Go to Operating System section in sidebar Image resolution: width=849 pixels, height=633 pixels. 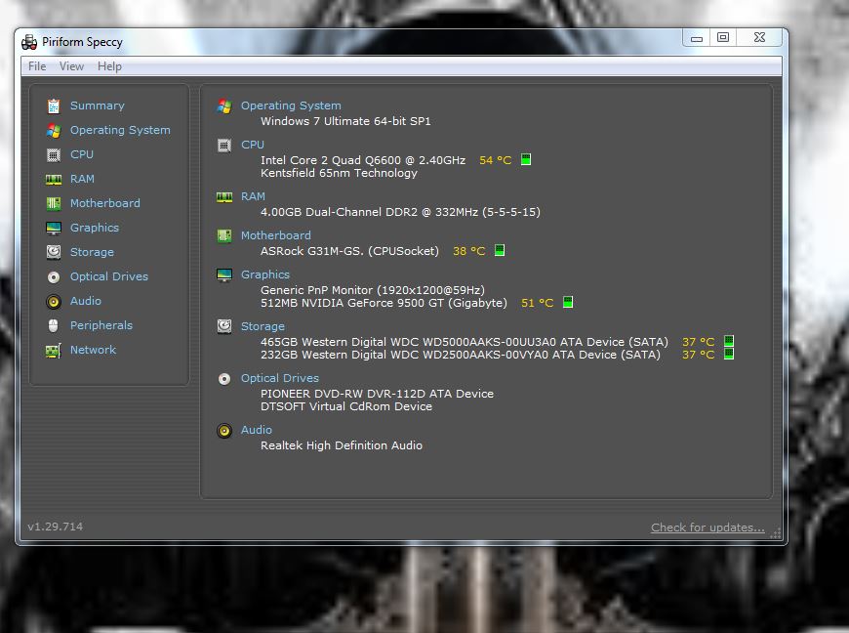tap(120, 130)
